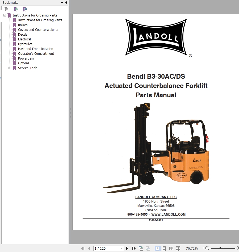Viewport: 239px width, 252px height.
Task: Click the 76.72% zoom value
Action: pos(192,249)
